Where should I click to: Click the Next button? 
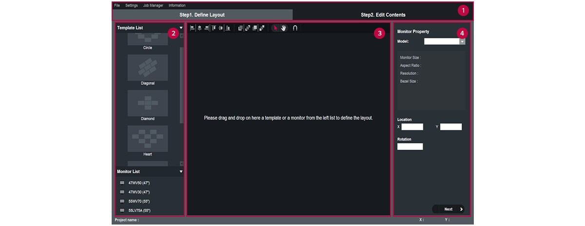point(448,209)
